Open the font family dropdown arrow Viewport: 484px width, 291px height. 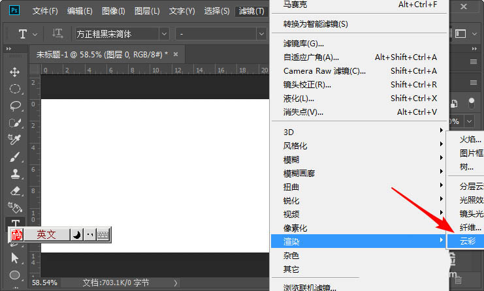164,34
